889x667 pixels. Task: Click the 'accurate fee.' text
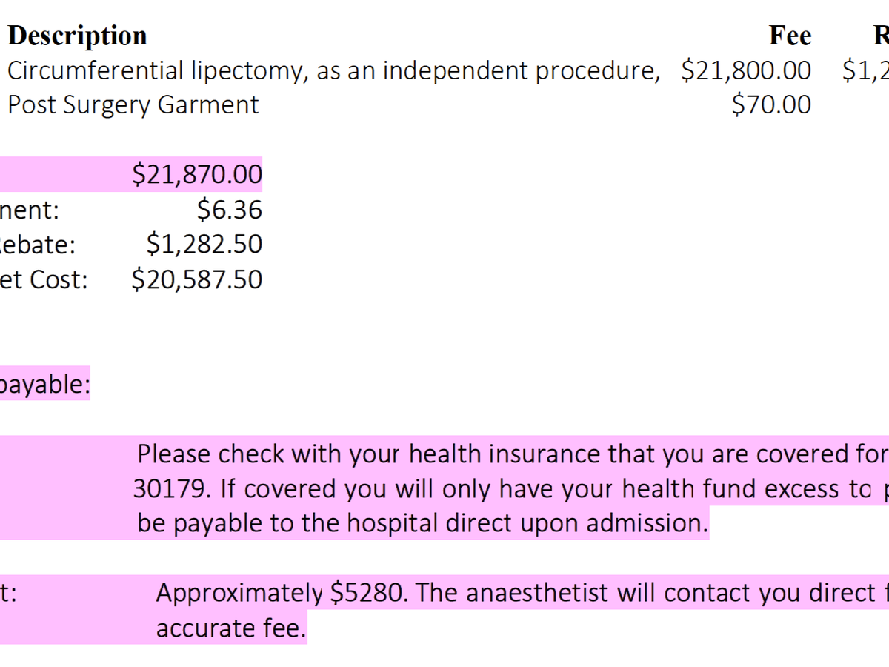pos(231,628)
